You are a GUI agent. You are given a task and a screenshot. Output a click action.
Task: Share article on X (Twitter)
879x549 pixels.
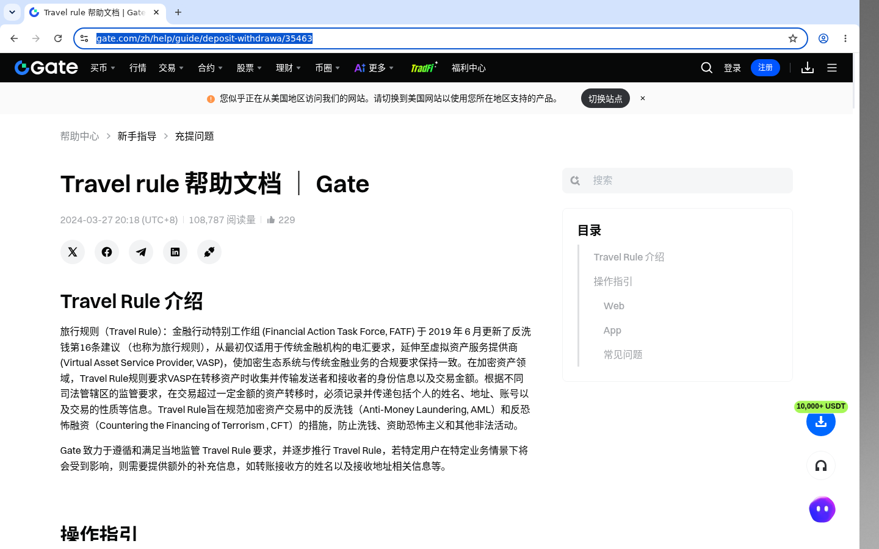(x=73, y=252)
